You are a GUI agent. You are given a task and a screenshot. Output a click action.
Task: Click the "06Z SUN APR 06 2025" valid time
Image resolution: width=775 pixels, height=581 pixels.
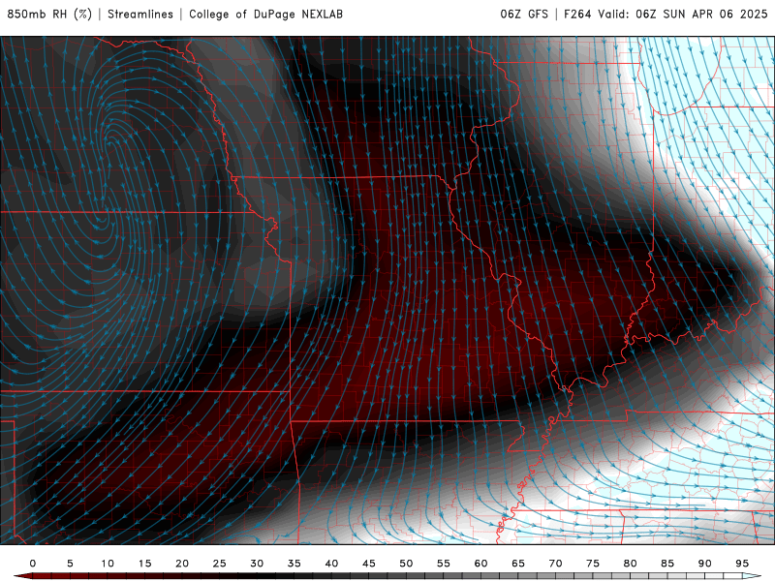(701, 14)
